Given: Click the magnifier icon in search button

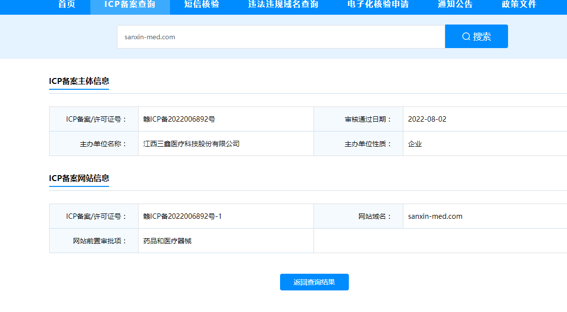Looking at the screenshot, I should coord(466,36).
